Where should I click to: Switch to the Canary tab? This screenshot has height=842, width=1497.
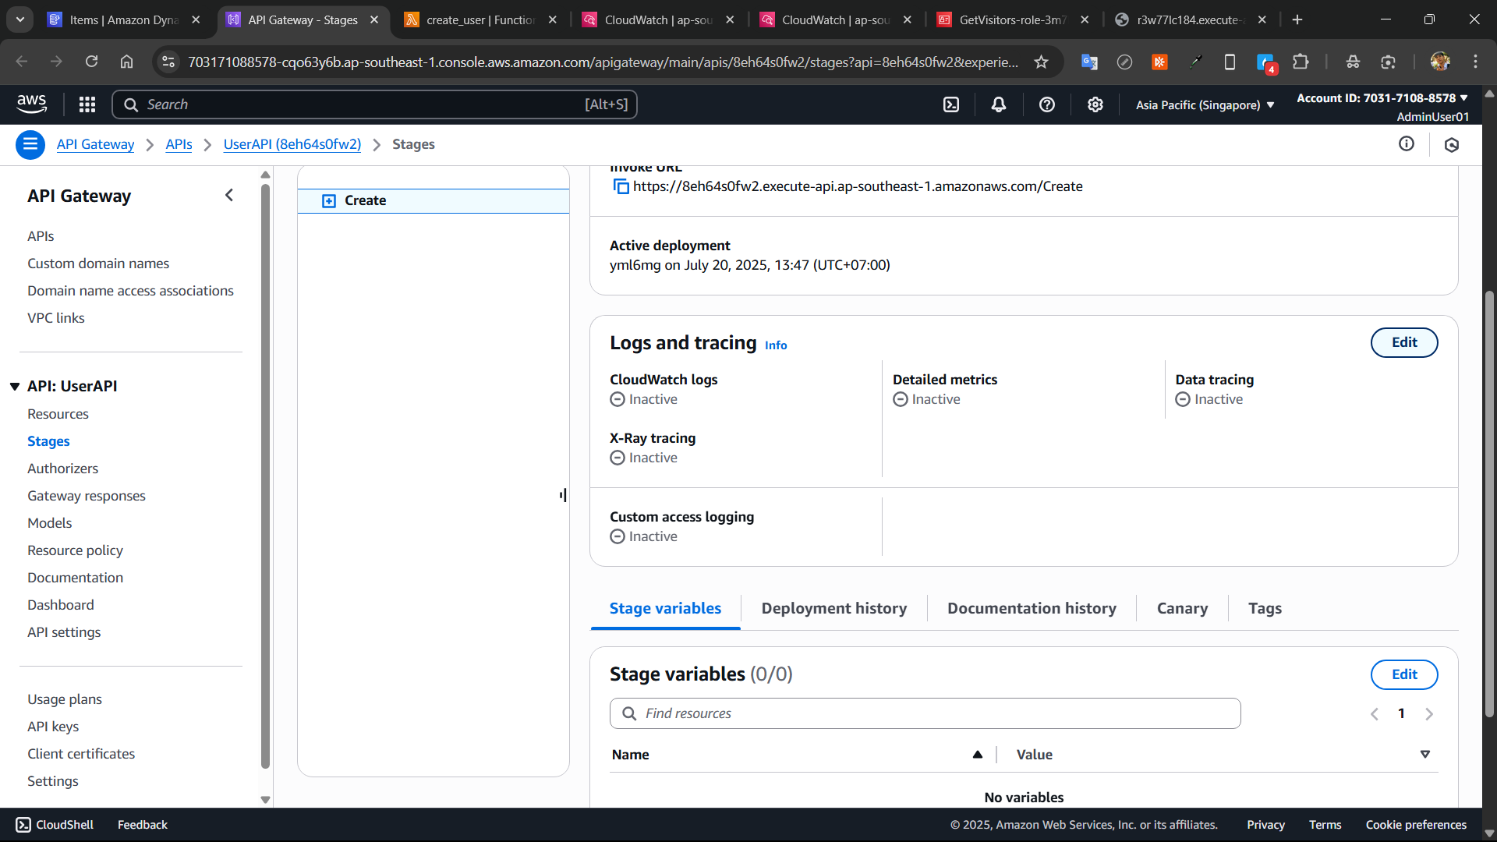(1182, 608)
